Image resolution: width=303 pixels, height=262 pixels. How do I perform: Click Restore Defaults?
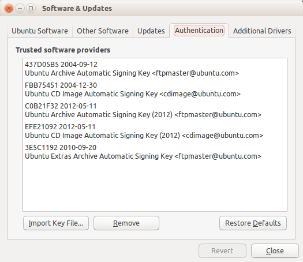[x=253, y=223]
